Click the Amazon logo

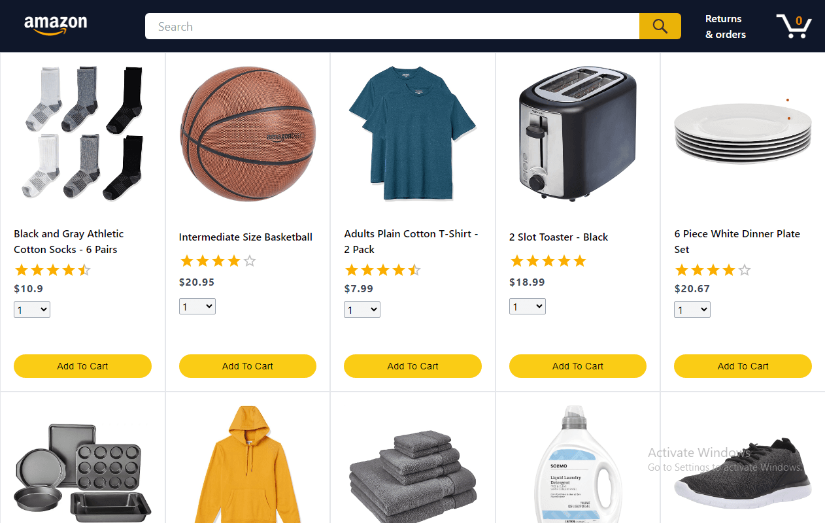pyautogui.click(x=56, y=25)
